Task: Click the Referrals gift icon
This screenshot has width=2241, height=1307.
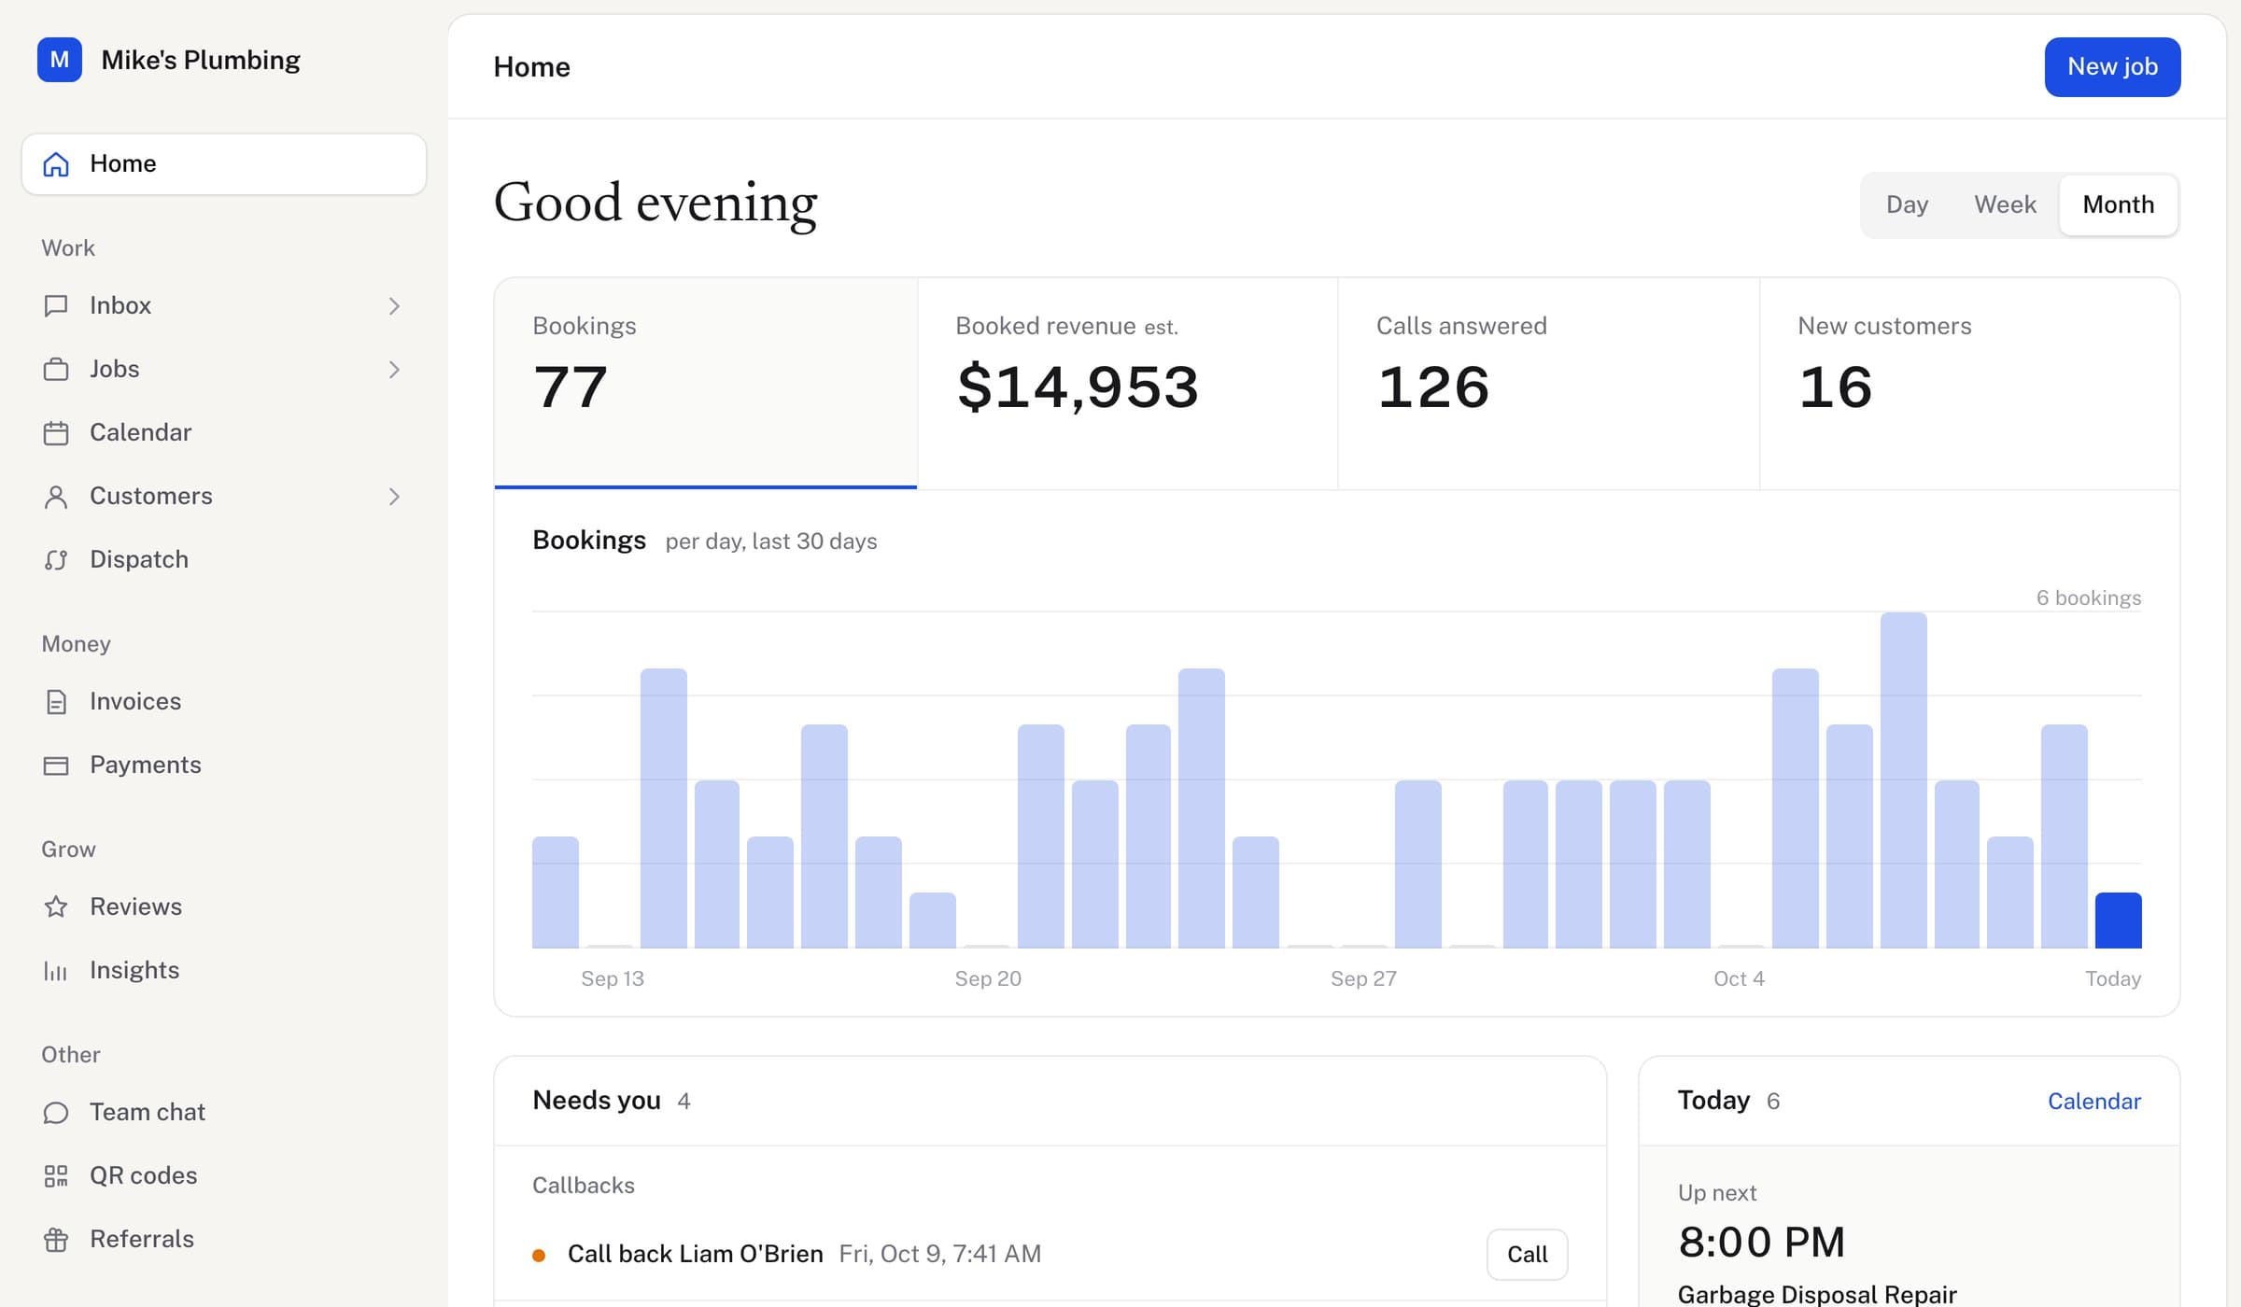Action: click(x=56, y=1240)
